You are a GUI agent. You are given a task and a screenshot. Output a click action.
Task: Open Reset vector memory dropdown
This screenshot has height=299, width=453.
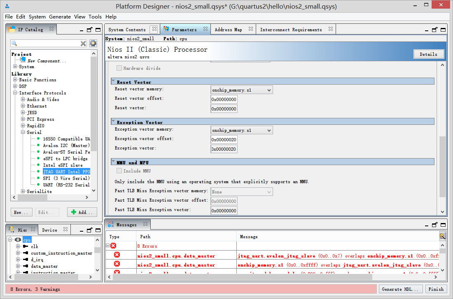241,90
